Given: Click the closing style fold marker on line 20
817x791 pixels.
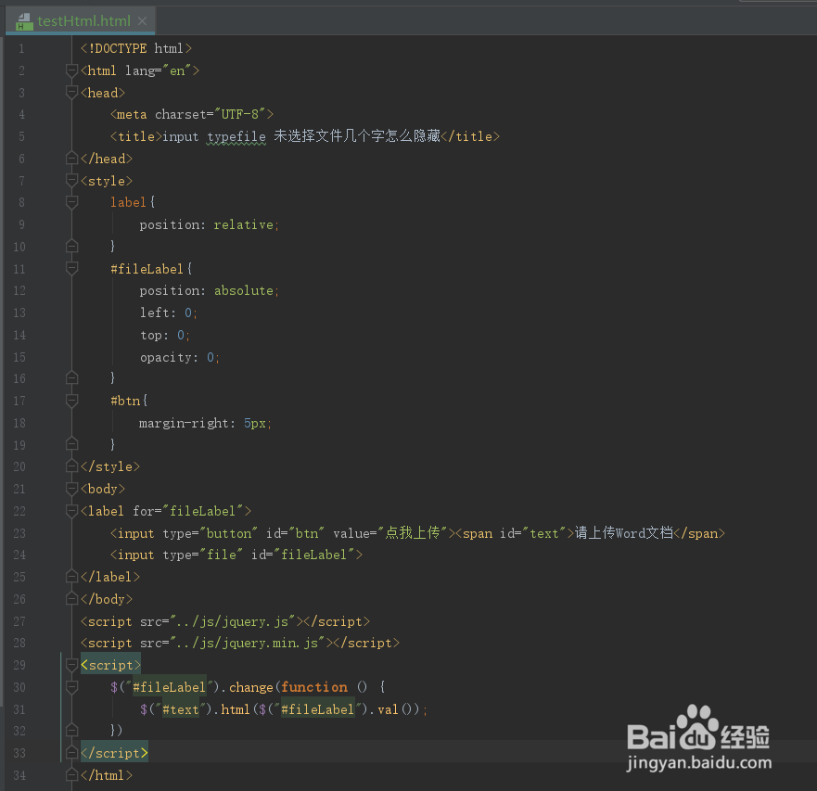Looking at the screenshot, I should [72, 466].
